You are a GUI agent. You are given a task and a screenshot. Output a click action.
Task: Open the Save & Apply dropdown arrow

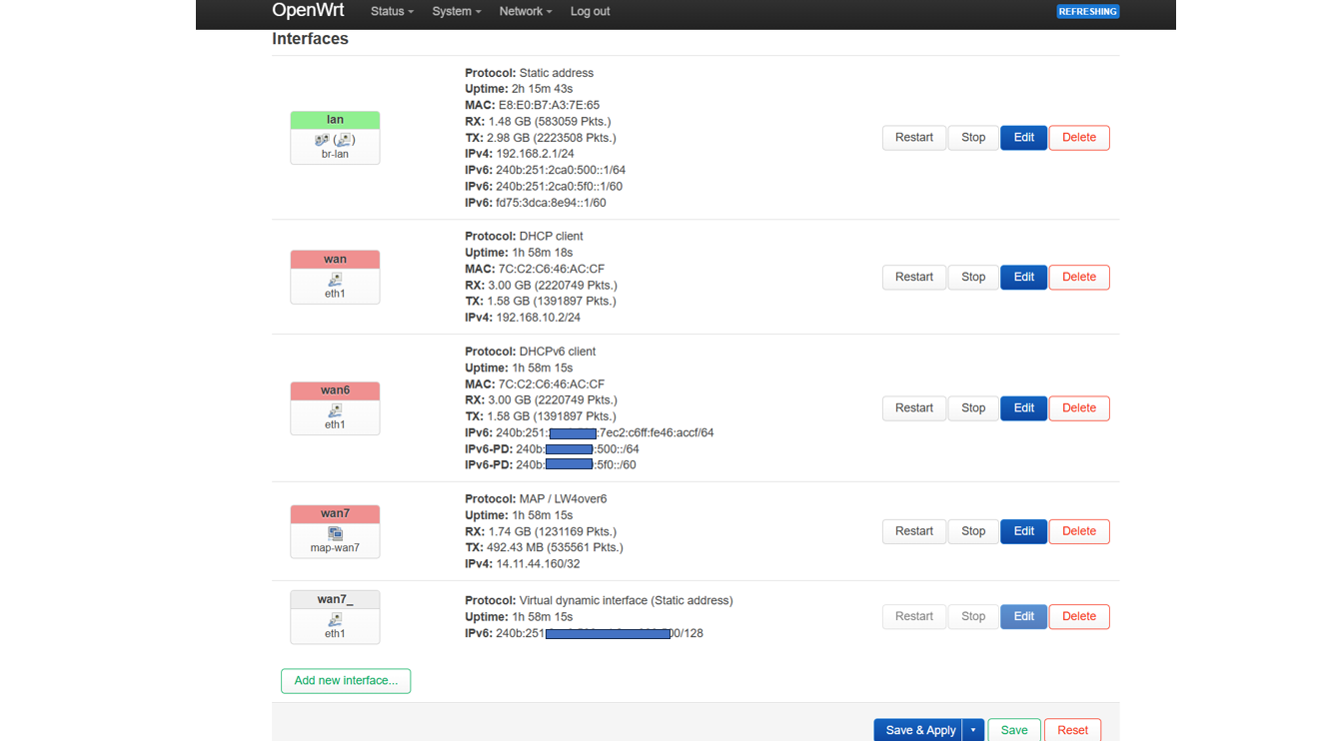point(973,730)
